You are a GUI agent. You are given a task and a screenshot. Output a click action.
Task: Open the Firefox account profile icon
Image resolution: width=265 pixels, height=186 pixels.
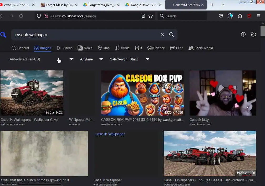coord(230,16)
